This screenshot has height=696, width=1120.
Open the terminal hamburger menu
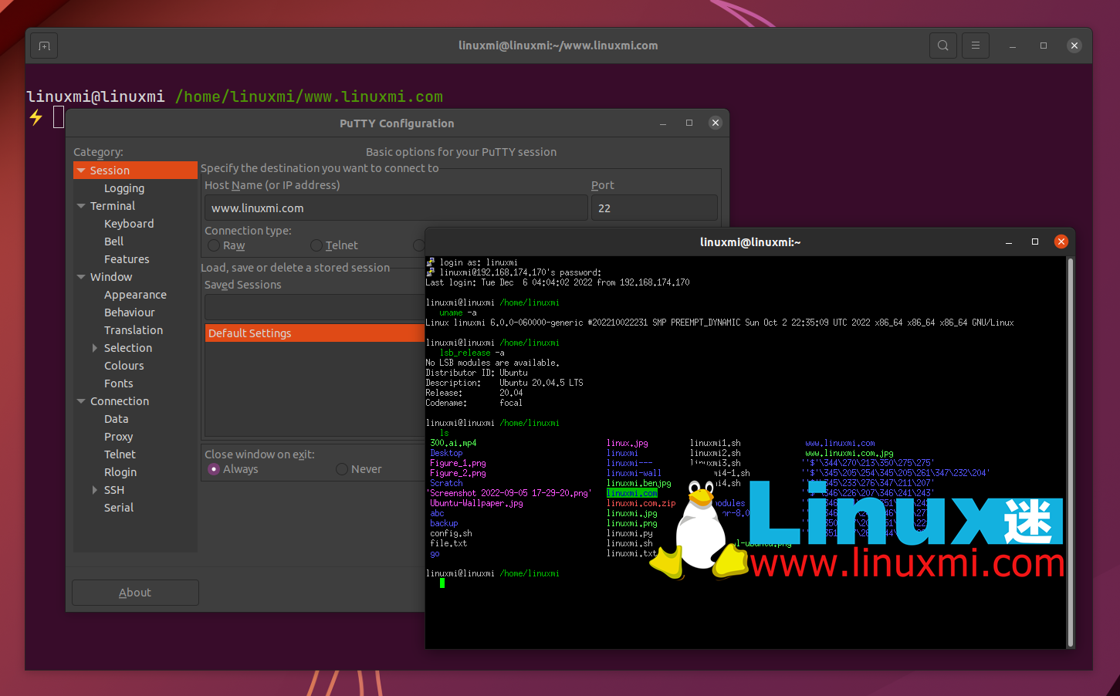975,46
